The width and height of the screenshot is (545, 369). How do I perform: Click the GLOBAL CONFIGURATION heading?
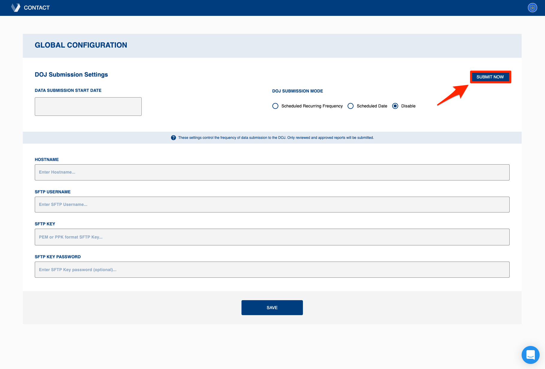click(x=81, y=45)
